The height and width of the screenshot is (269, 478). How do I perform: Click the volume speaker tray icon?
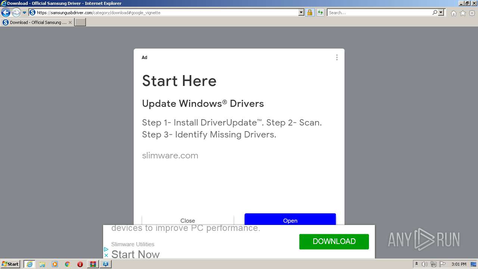(425, 264)
